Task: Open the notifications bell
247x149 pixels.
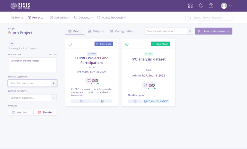Action: tap(201, 6)
